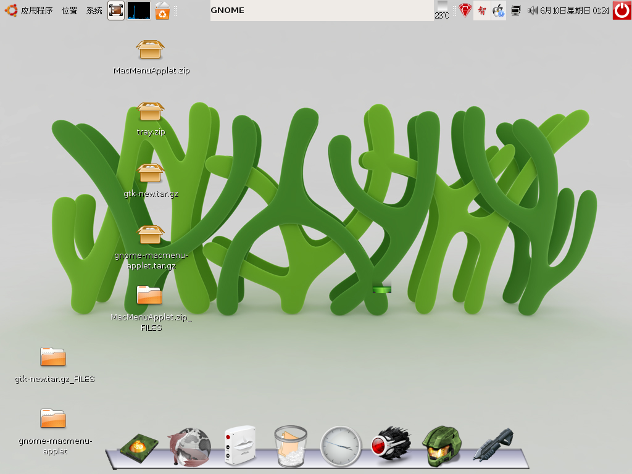Click the tray.zip file name label

tap(151, 132)
